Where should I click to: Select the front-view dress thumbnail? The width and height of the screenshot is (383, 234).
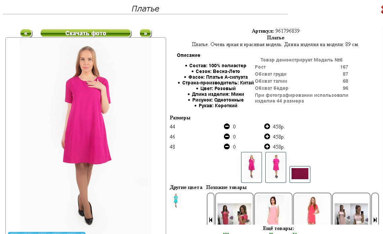point(251,167)
